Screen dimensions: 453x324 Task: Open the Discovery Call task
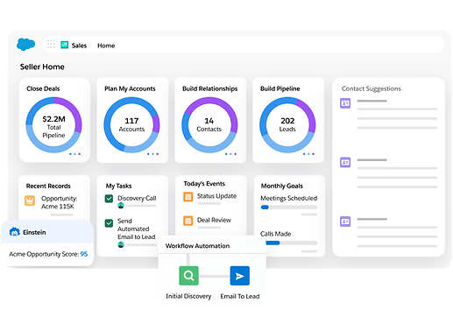pyautogui.click(x=137, y=198)
